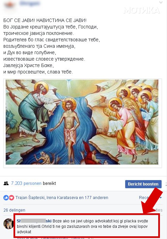
Task: Click the red heart reaction icon
Action: (x=11, y=198)
